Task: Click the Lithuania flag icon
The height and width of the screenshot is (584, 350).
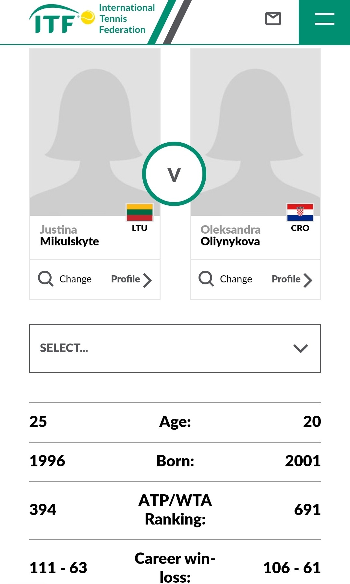Action: [139, 212]
